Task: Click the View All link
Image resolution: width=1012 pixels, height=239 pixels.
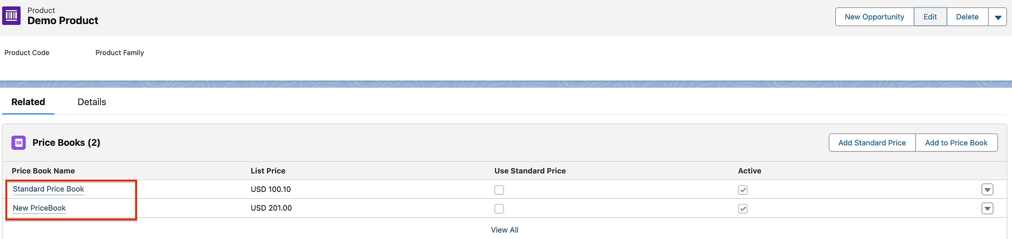Action: [504, 230]
